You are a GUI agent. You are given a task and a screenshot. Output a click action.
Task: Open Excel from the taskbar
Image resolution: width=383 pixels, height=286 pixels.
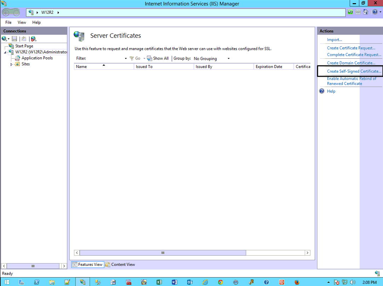click(159, 282)
